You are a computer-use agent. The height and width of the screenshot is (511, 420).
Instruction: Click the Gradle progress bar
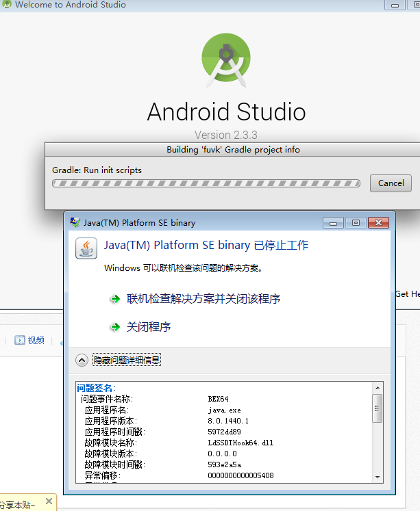point(206,183)
